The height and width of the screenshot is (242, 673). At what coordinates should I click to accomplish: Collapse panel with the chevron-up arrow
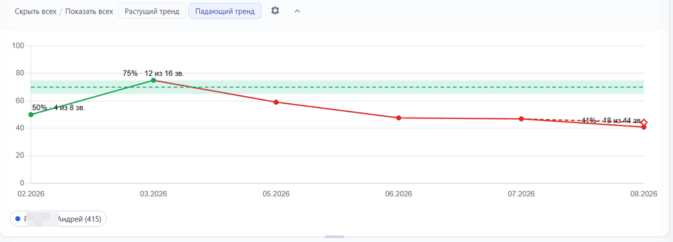297,11
